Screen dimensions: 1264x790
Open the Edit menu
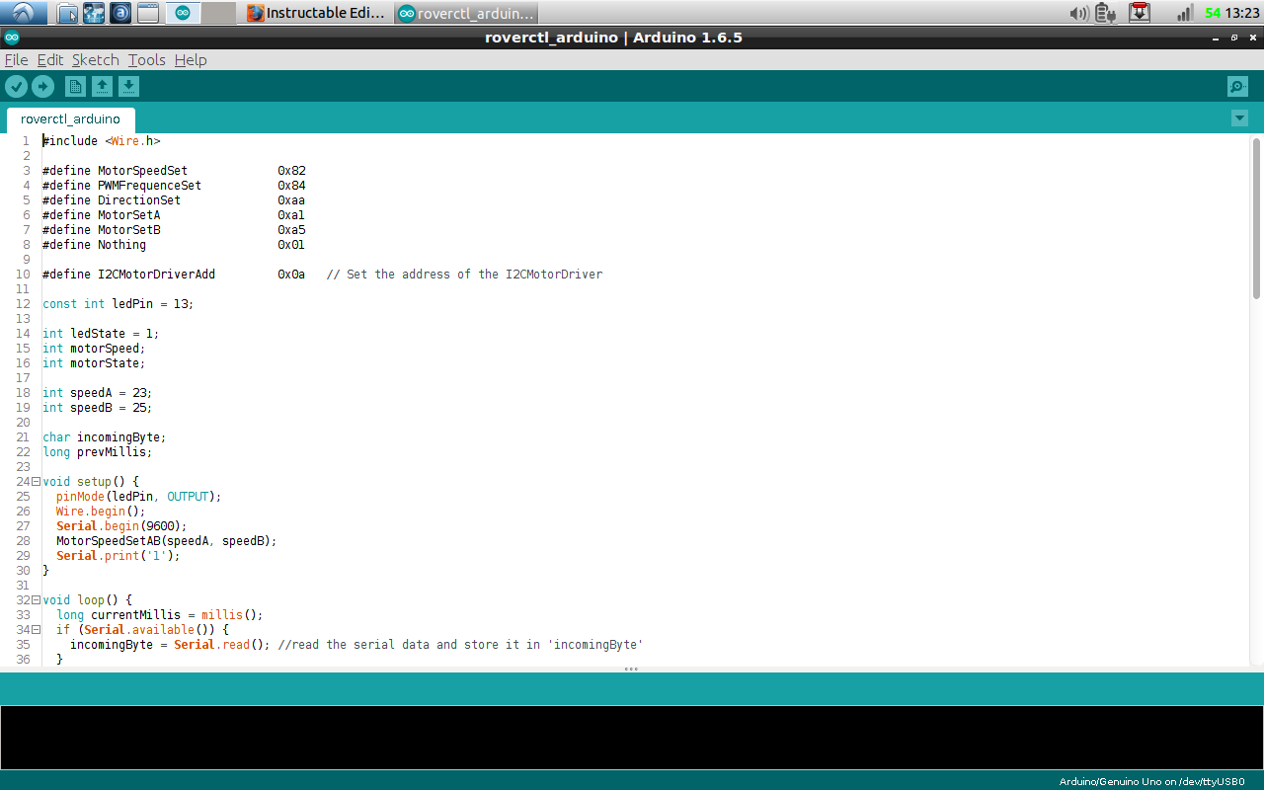[50, 60]
